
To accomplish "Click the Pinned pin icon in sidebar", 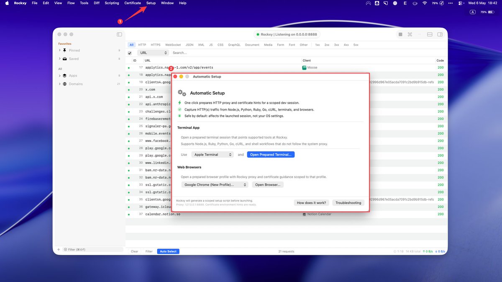I will [x=65, y=50].
